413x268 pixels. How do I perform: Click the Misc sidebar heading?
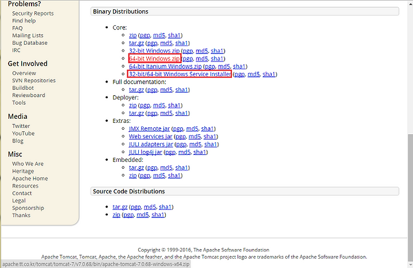(15, 154)
